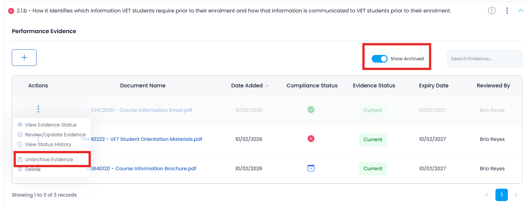Choose View Status History menu option
This screenshot has height=206, width=529.
48,144
